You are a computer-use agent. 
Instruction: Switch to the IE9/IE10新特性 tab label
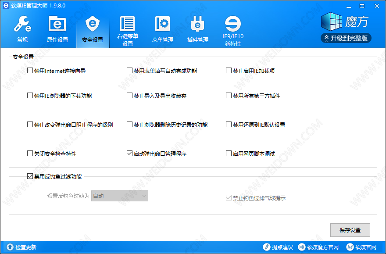point(233,40)
